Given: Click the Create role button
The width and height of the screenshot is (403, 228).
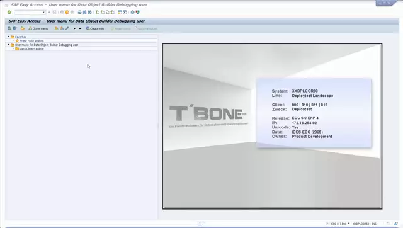Looking at the screenshot, I should pyautogui.click(x=95, y=28).
